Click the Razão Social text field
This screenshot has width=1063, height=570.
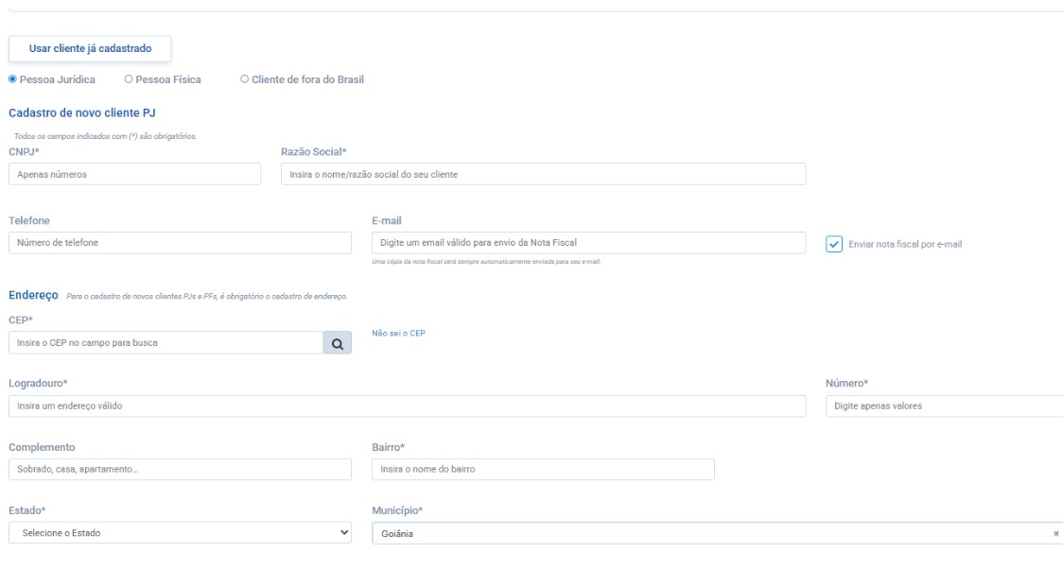[x=543, y=174]
